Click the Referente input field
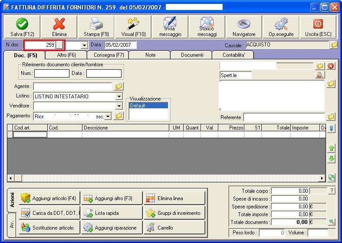 coord(284,117)
